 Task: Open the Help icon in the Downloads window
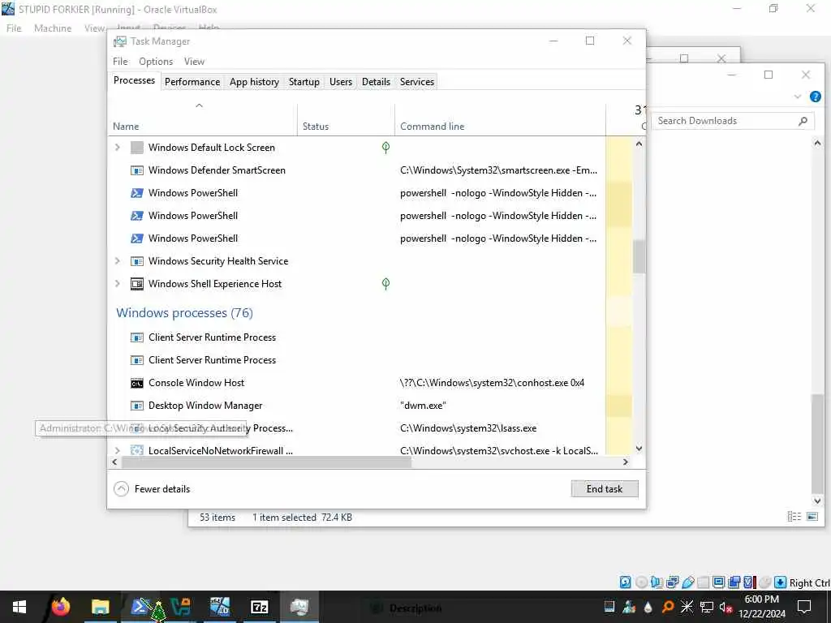pyautogui.click(x=815, y=97)
